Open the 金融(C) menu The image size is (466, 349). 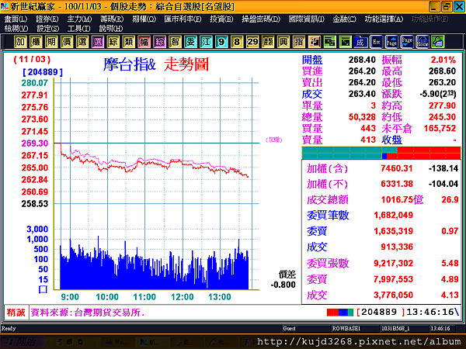click(x=344, y=19)
